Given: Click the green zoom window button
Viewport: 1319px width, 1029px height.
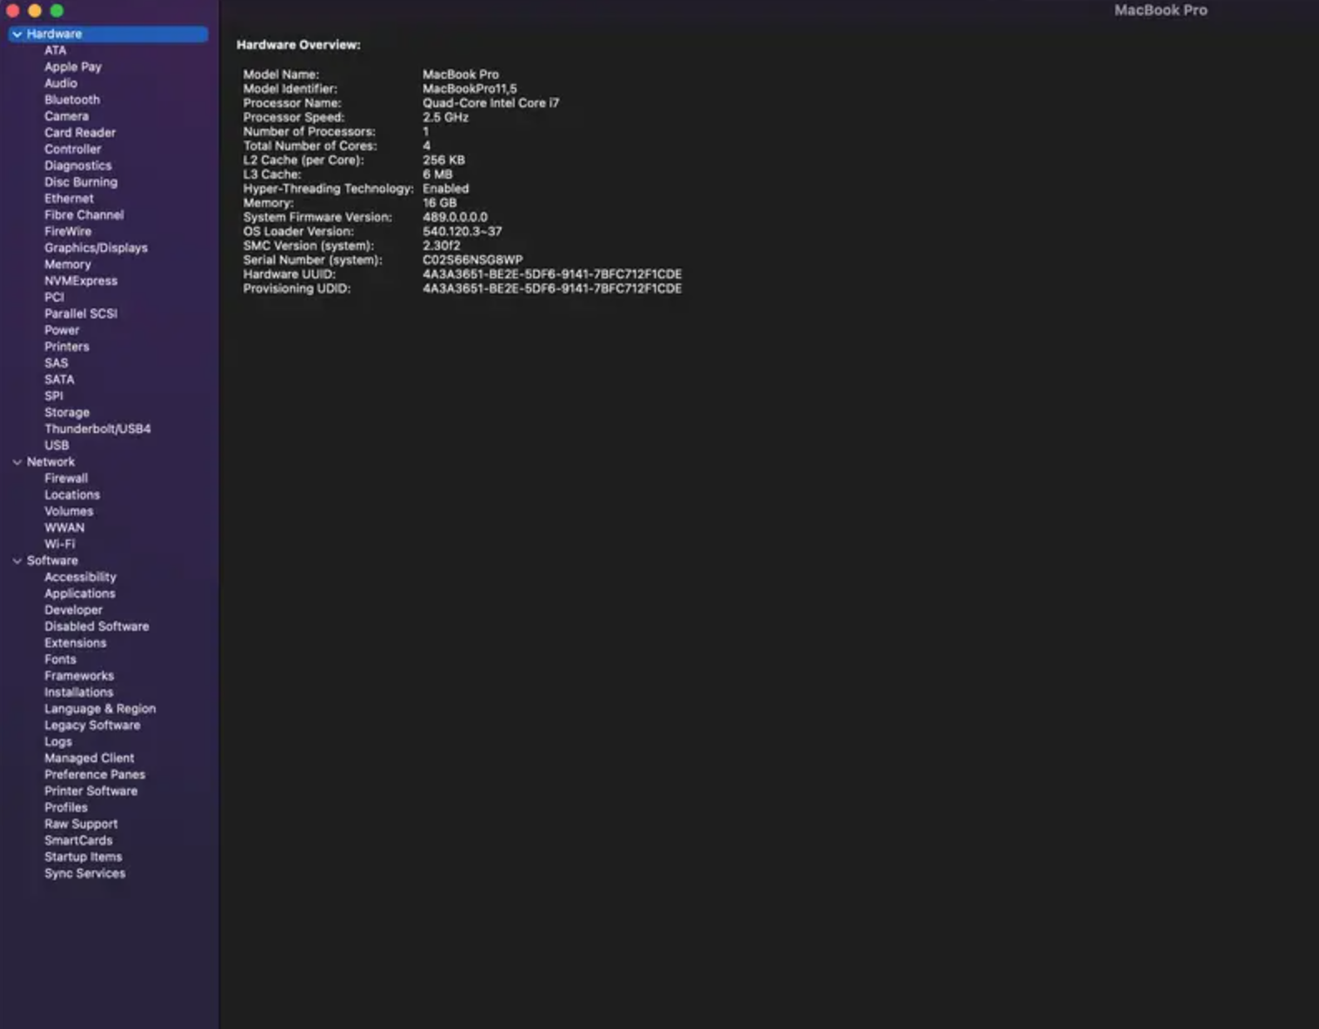Looking at the screenshot, I should click(57, 11).
